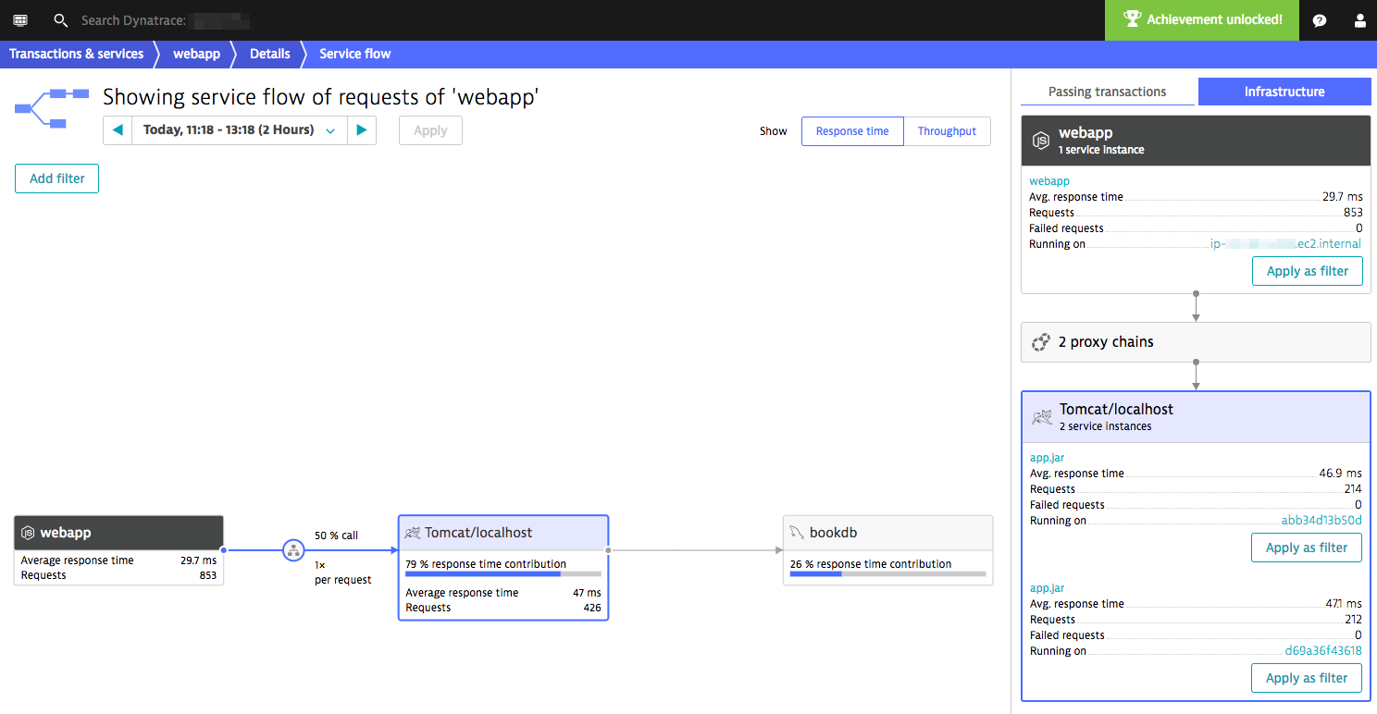The image size is (1377, 714).
Task: Click Tomcat average response time 47 ms
Action: pos(587,593)
